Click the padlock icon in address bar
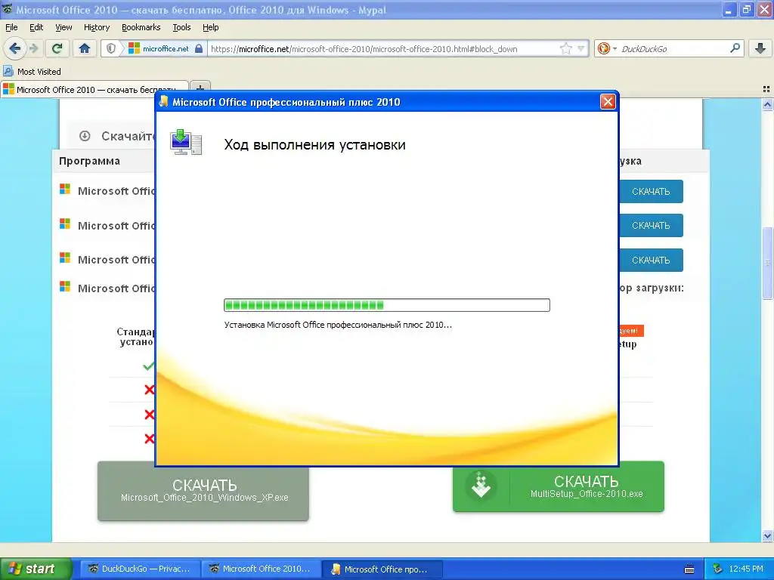This screenshot has height=580, width=774. coord(199,48)
